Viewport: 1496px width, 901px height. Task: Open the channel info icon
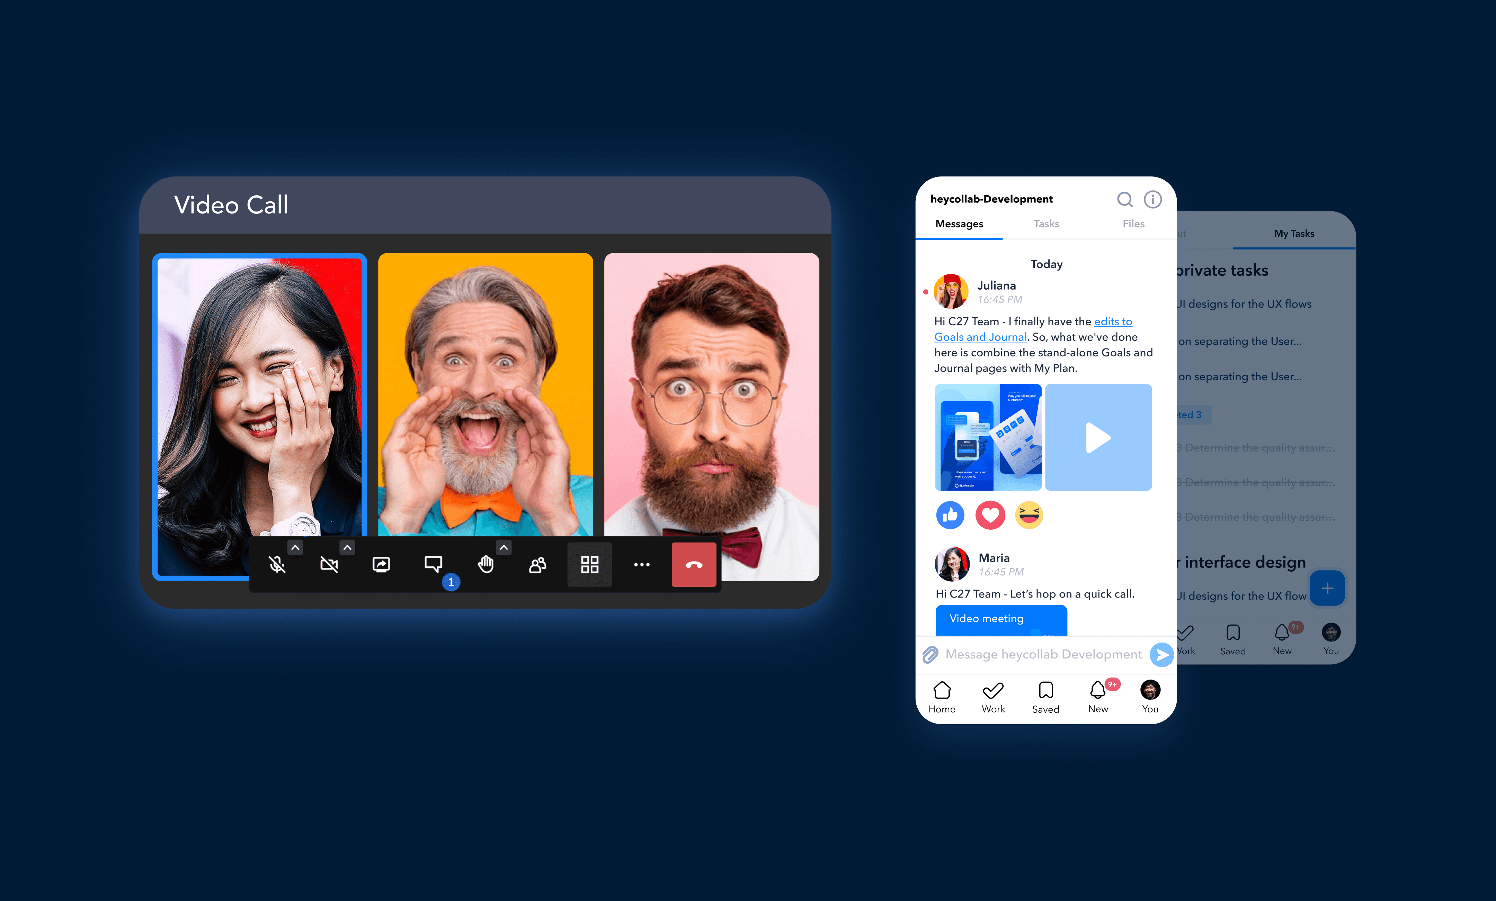[1152, 200]
